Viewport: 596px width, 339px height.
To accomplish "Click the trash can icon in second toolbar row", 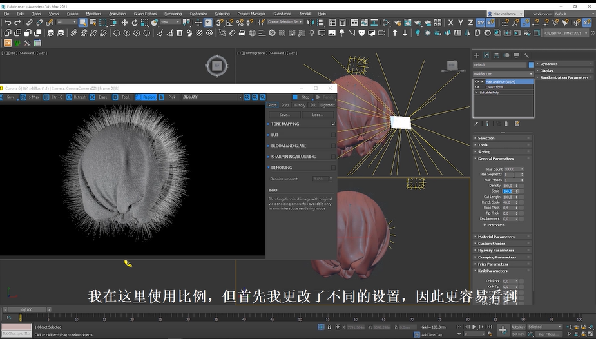I will [x=179, y=33].
